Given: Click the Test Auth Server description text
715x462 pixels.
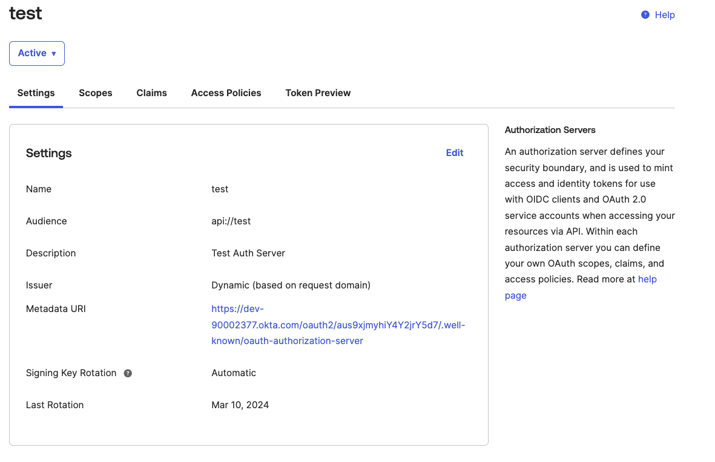Looking at the screenshot, I should coord(248,253).
